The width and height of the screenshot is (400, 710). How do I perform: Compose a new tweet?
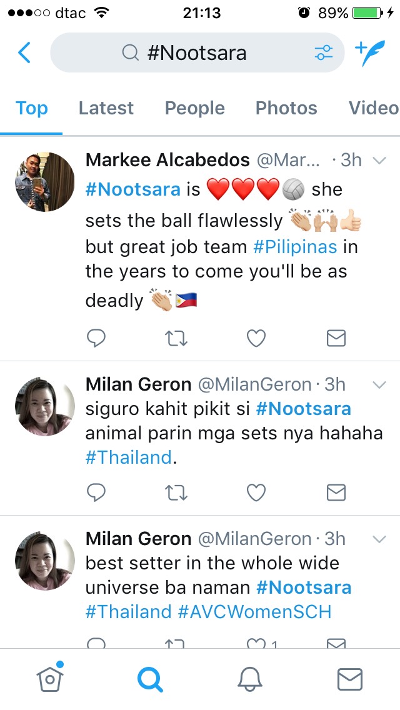click(369, 53)
